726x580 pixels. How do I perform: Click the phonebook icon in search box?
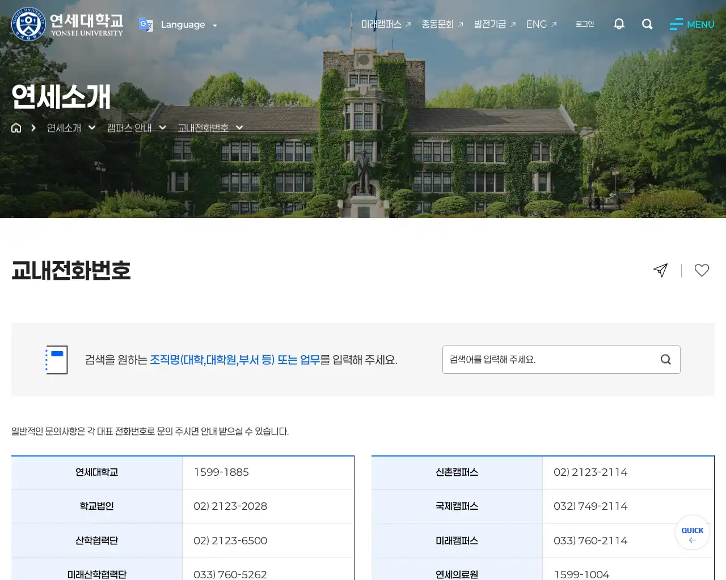pos(57,360)
